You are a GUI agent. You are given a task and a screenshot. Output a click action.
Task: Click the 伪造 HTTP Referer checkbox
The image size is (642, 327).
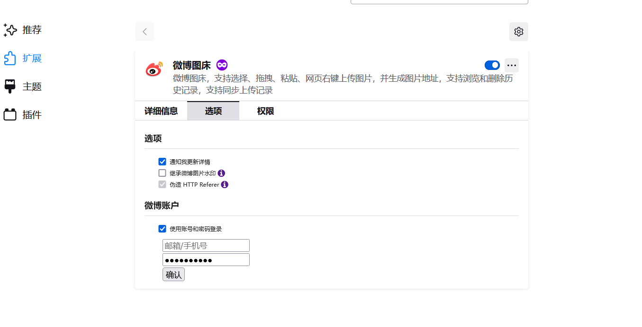(163, 184)
